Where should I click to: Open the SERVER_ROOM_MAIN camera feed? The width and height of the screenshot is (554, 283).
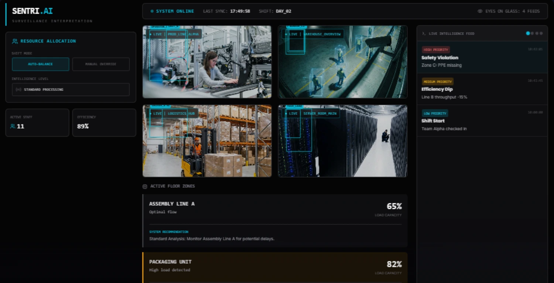(x=342, y=141)
